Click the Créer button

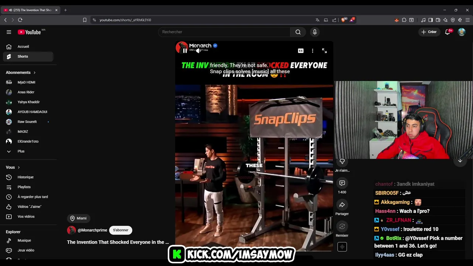pos(429,32)
